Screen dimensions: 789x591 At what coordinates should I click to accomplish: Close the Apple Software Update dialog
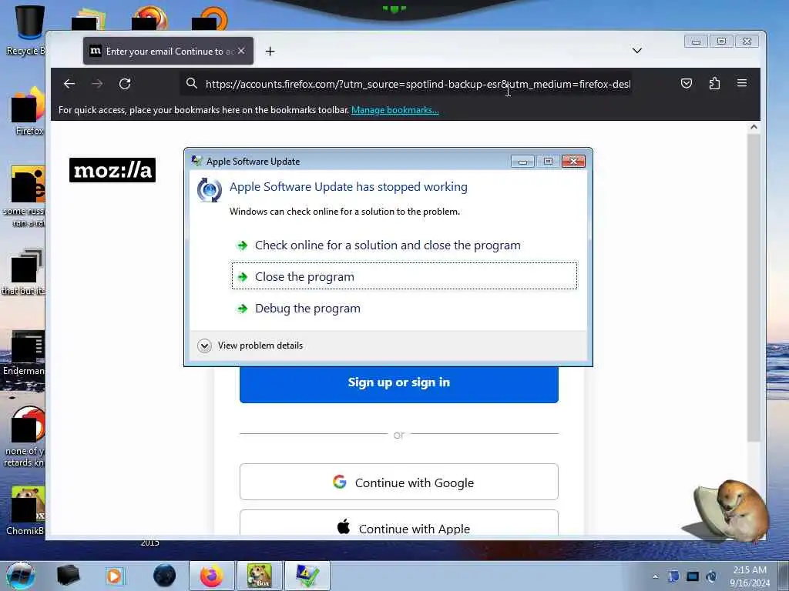pos(573,161)
